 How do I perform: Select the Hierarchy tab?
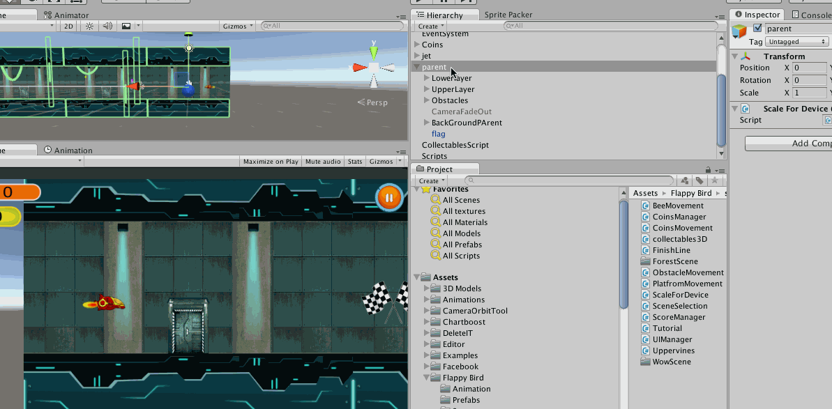click(445, 15)
